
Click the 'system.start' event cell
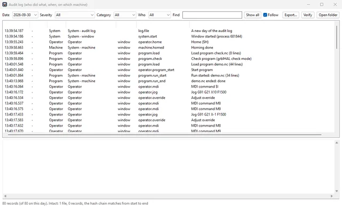tap(147, 36)
